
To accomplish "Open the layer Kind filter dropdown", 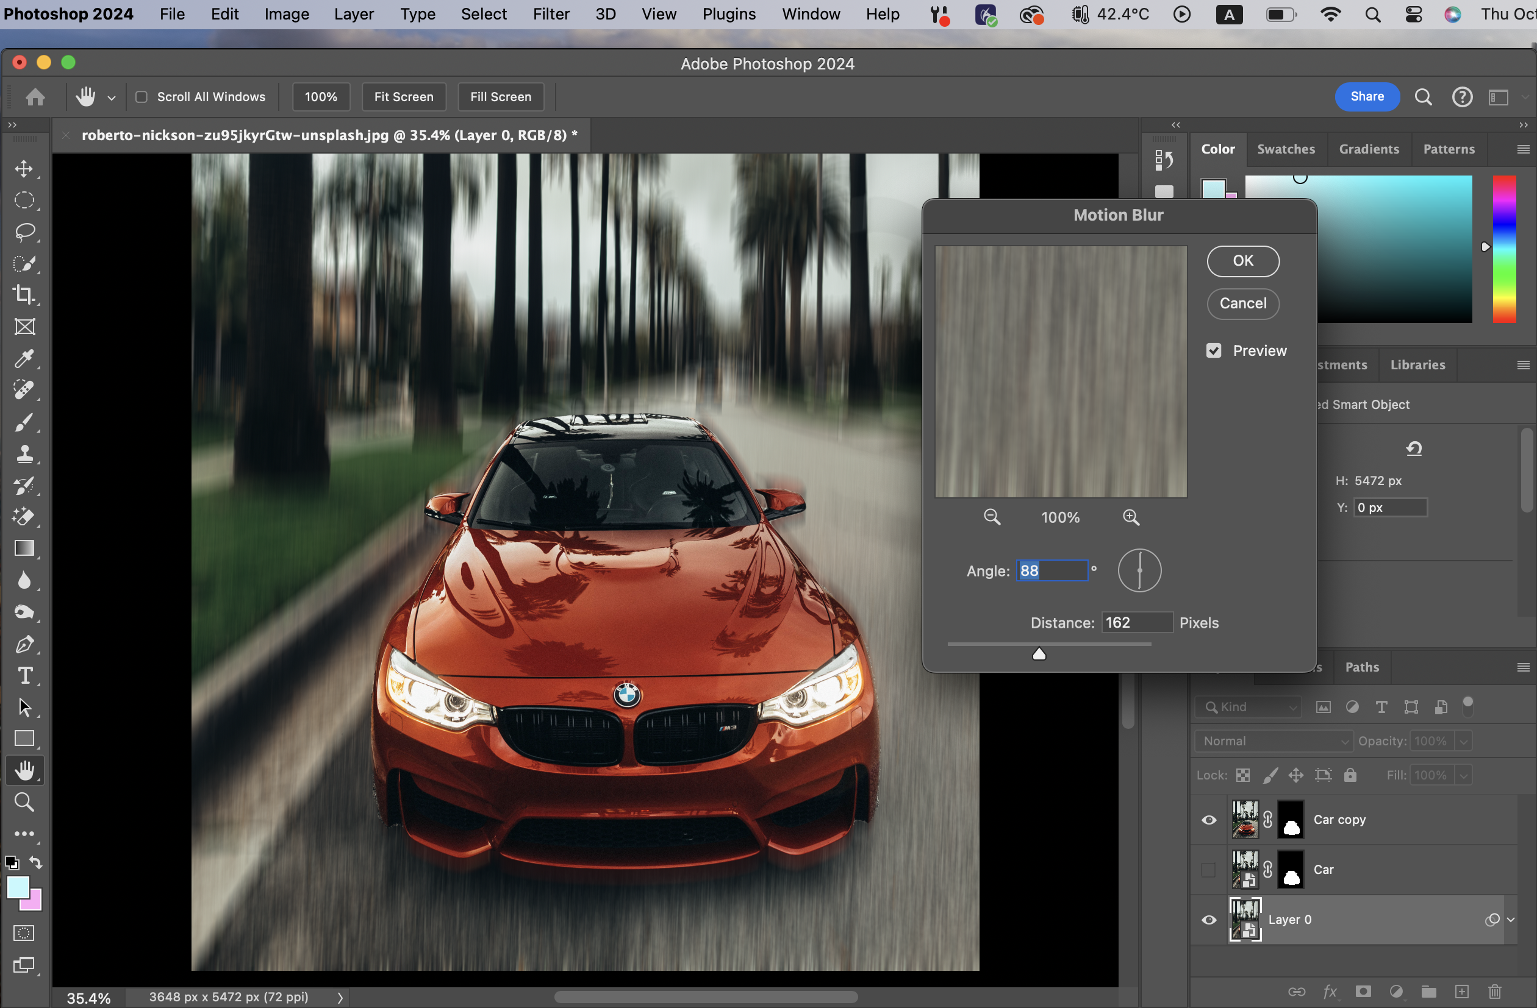I will 1248,706.
